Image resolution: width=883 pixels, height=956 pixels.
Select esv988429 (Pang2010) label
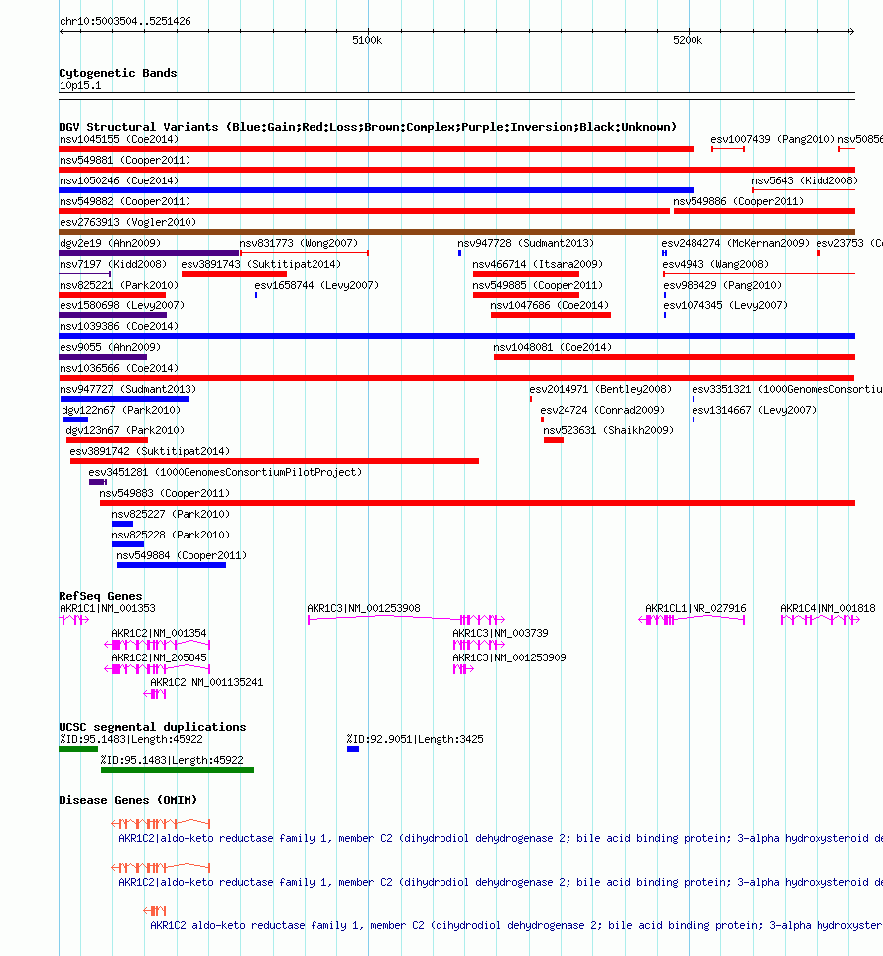(x=722, y=285)
